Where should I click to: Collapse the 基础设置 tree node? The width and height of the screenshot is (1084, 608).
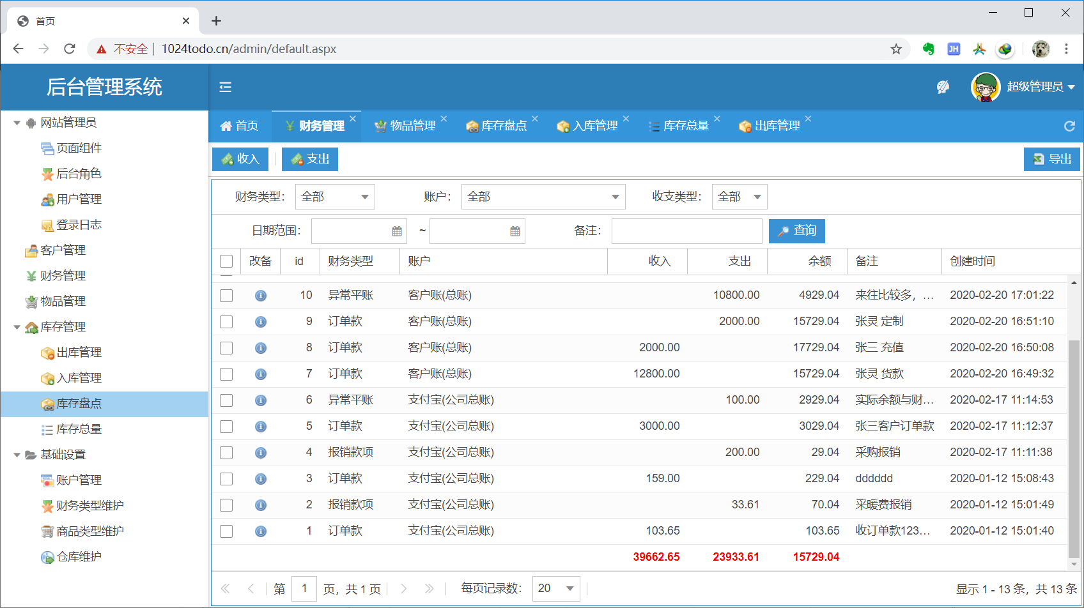click(x=17, y=455)
